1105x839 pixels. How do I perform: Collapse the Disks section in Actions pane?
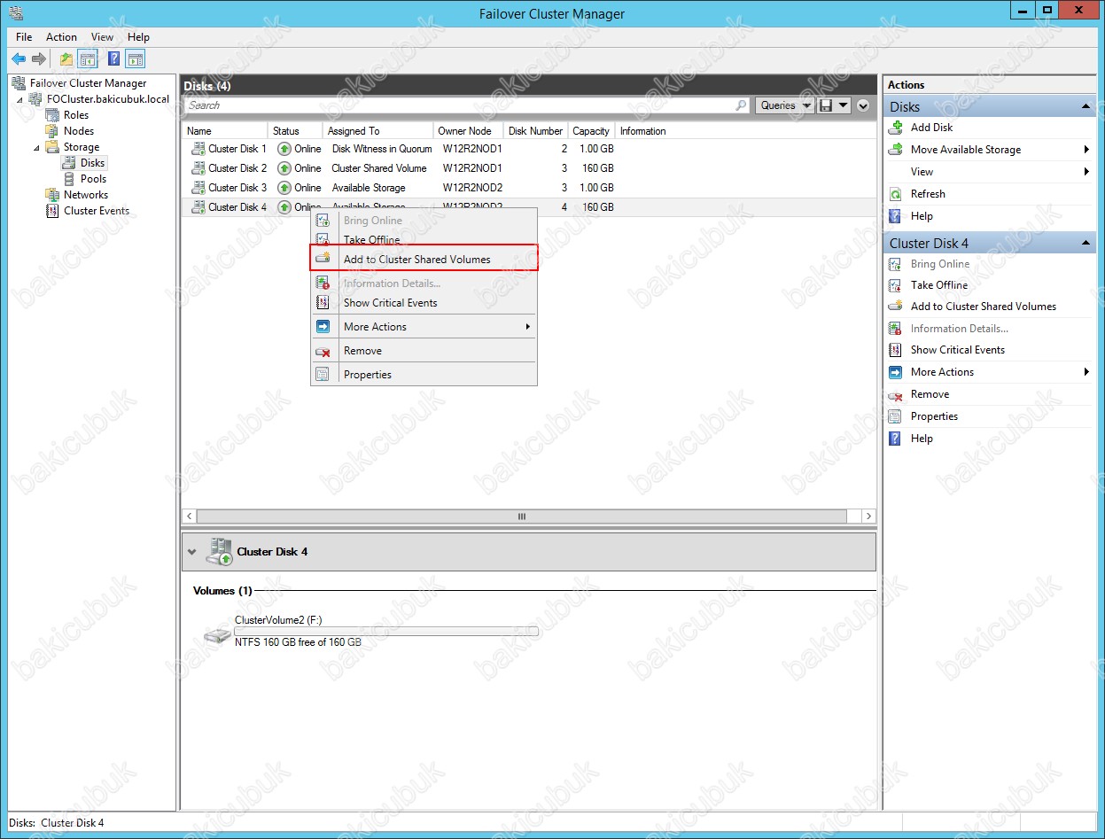coord(1085,106)
